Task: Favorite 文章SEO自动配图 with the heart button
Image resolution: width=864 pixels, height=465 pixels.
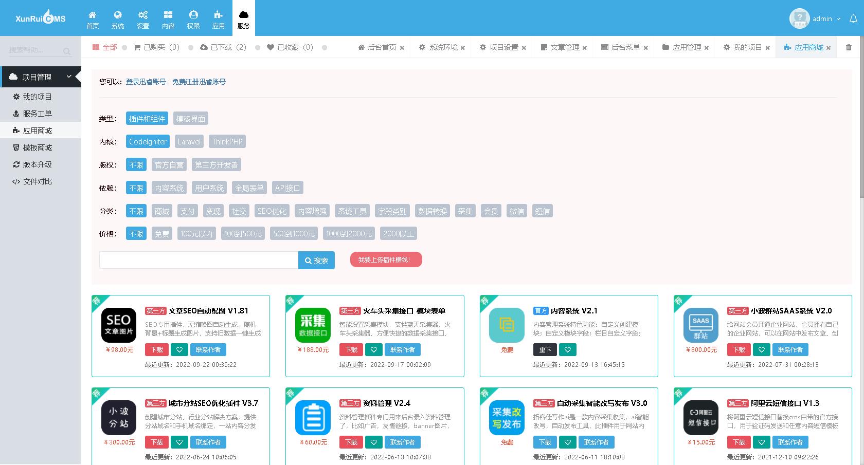Action: coord(178,349)
